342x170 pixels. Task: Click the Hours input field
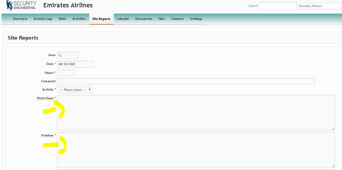point(66,73)
